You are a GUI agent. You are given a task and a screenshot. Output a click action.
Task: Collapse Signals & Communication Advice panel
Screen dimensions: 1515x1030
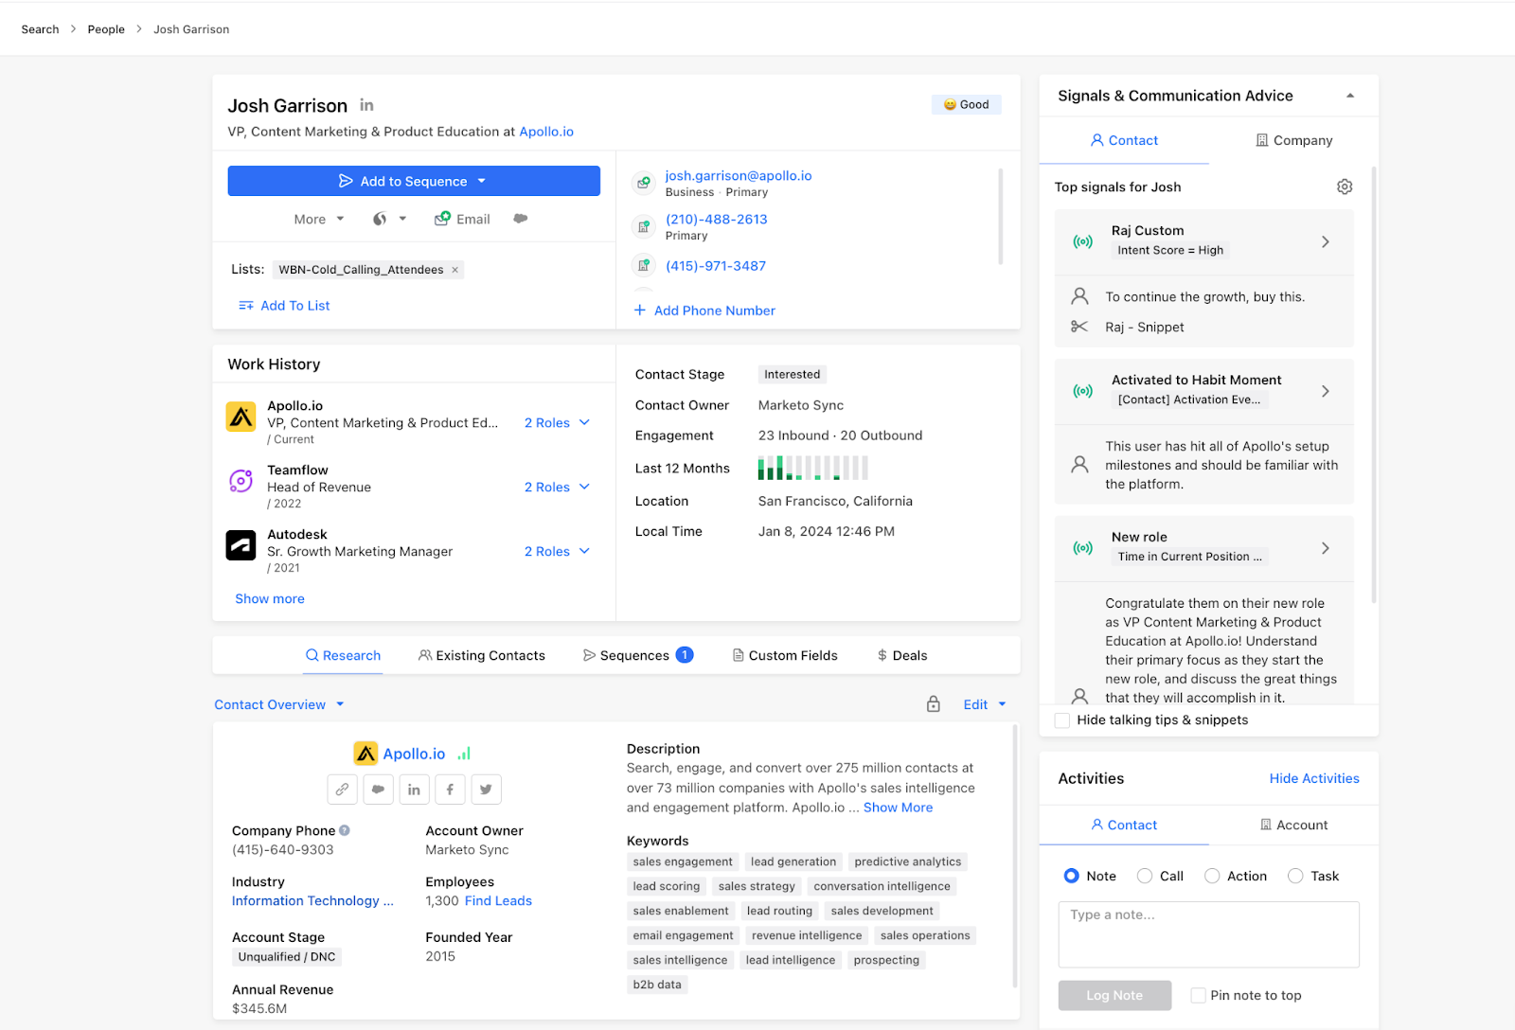(1350, 96)
